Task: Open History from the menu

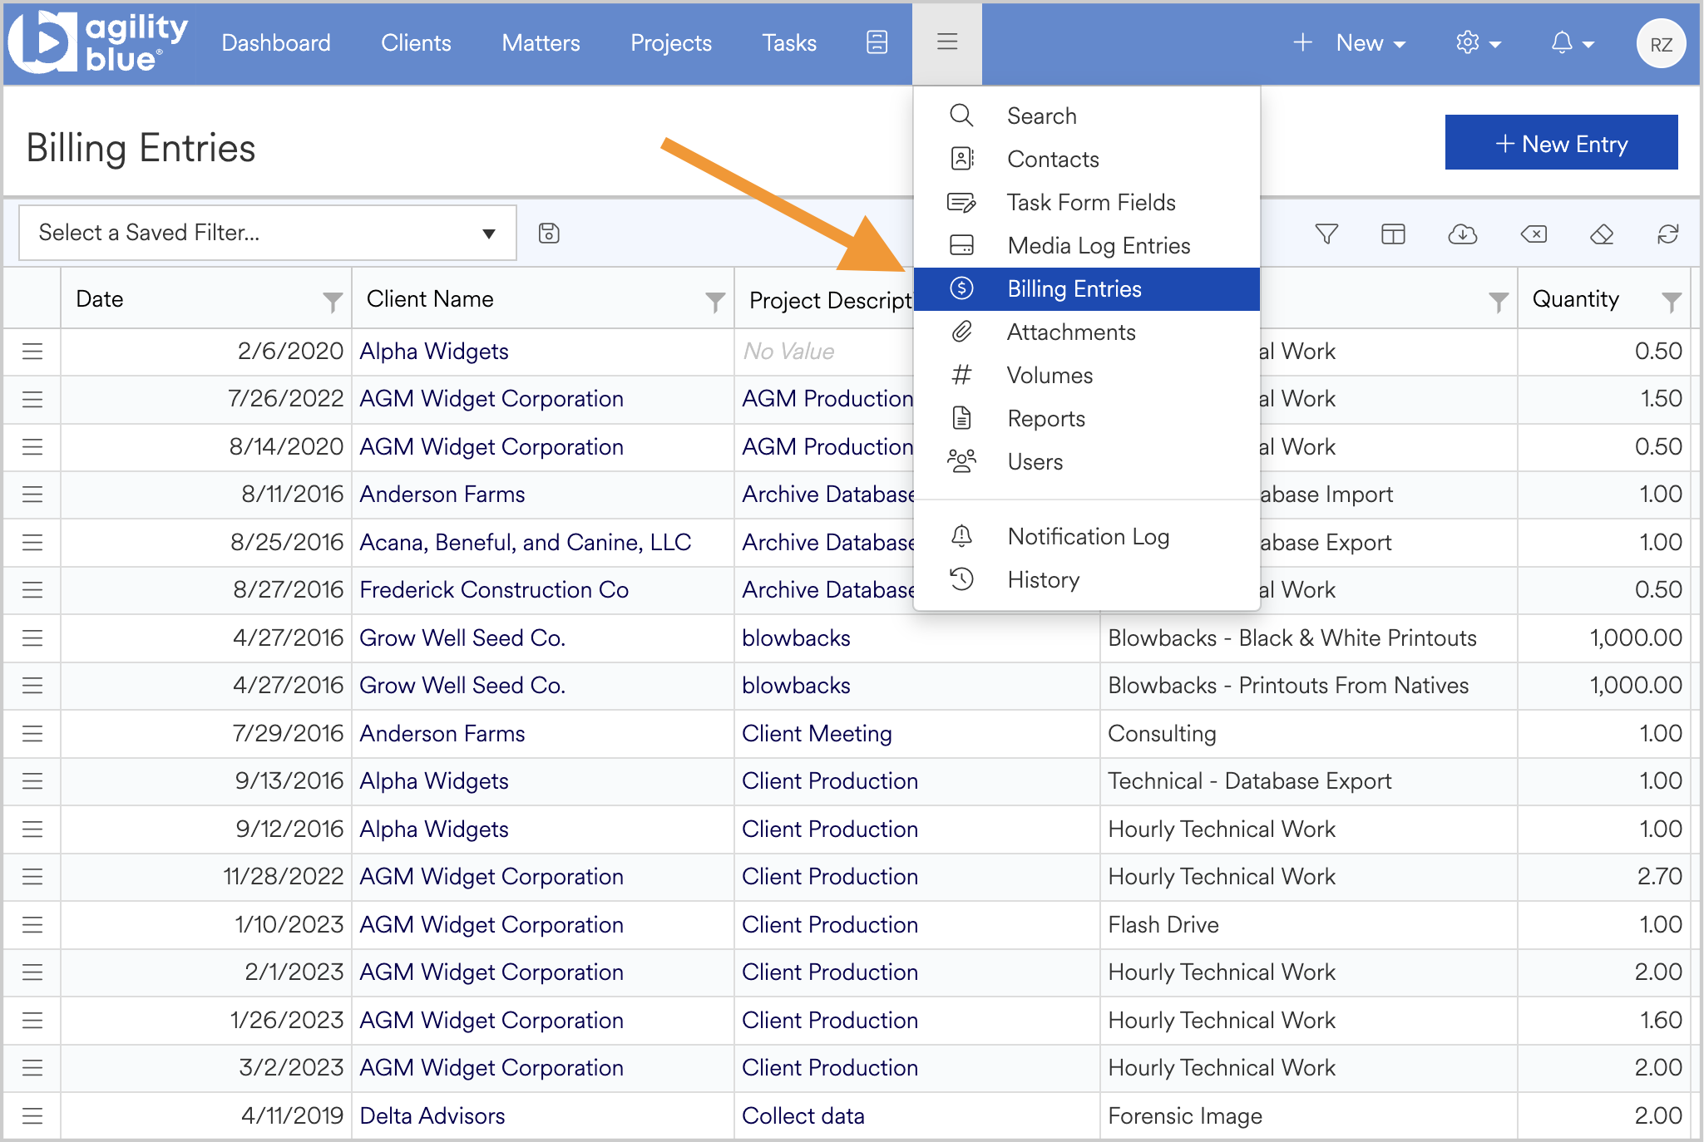Action: tap(1086, 579)
